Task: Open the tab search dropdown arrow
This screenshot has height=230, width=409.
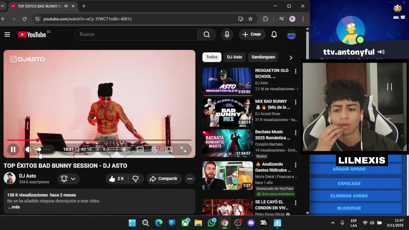Action: [2, 6]
